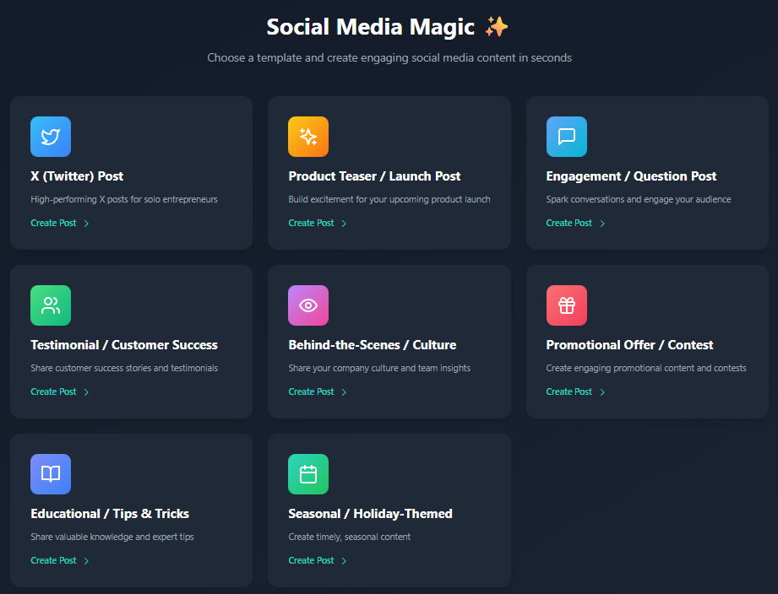The width and height of the screenshot is (778, 594).
Task: Click the arrow next to Seasonal's Create Post
Action: tap(345, 559)
